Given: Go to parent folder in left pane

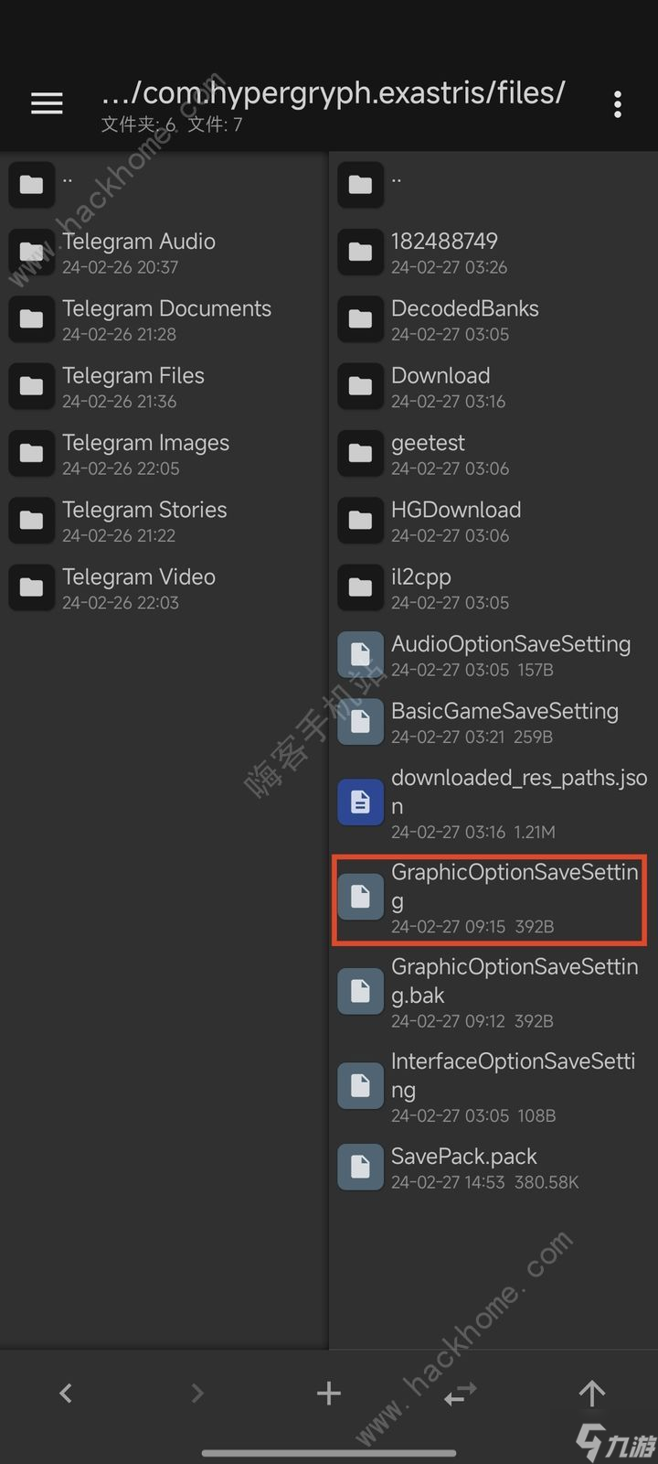Looking at the screenshot, I should tap(164, 185).
